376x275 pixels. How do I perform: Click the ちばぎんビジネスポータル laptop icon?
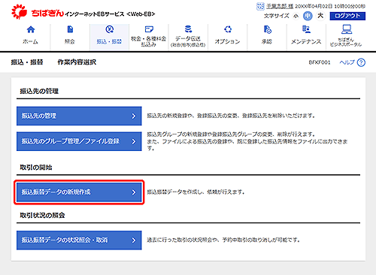click(346, 29)
